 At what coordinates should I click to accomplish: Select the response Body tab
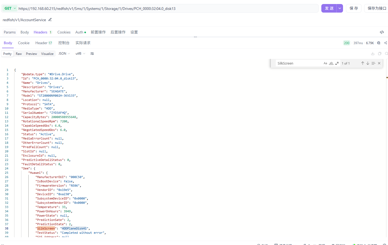click(x=8, y=43)
